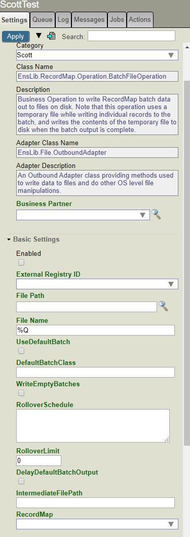This screenshot has width=190, height=537.
Task: Tick the Enabled checkbox
Action: (21, 262)
